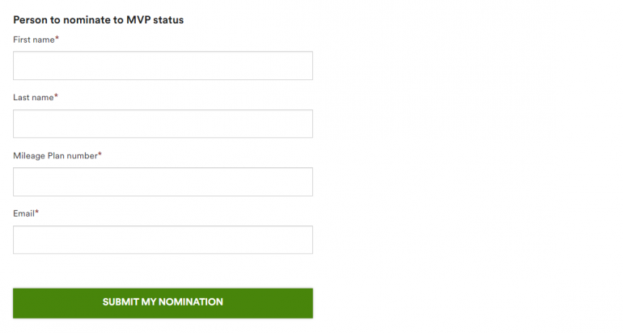The height and width of the screenshot is (333, 623).
Task: Click the First name label text
Action: pos(33,40)
